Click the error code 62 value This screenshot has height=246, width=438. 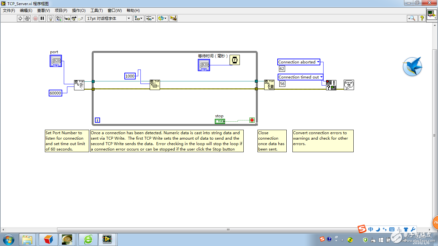(x=282, y=69)
